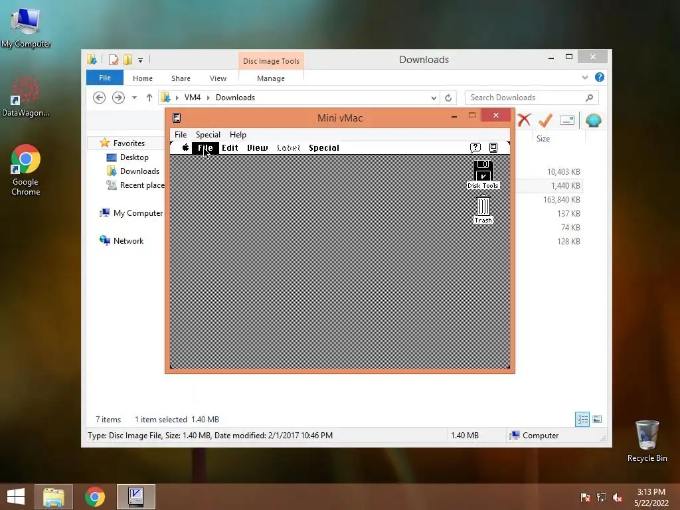
Task: Click the red X delete icon in Explorer
Action: 524,120
